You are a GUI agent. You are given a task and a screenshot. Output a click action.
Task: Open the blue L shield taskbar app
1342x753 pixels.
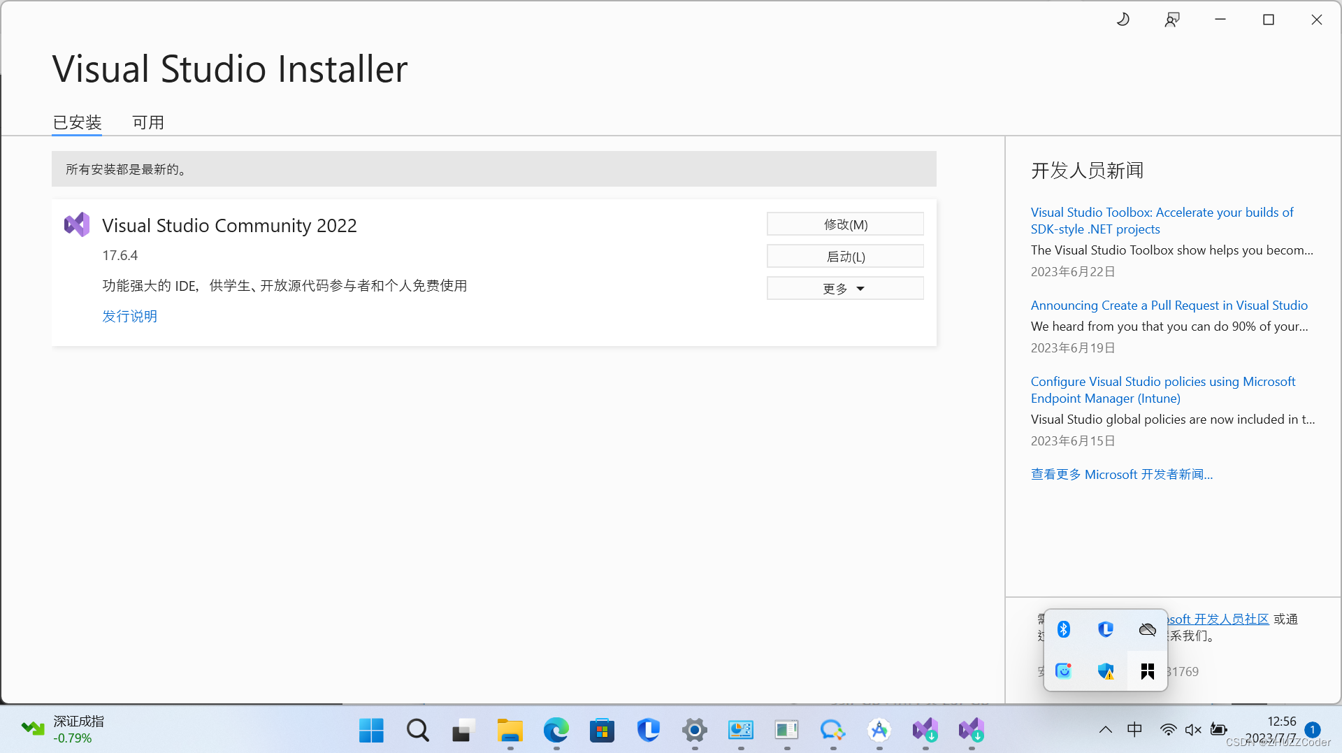[x=648, y=731]
